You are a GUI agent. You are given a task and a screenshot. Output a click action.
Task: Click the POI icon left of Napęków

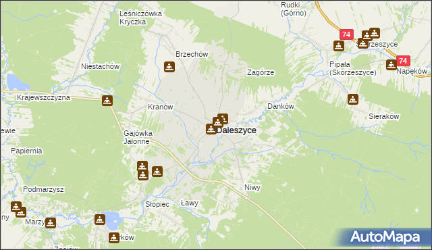coord(391,65)
